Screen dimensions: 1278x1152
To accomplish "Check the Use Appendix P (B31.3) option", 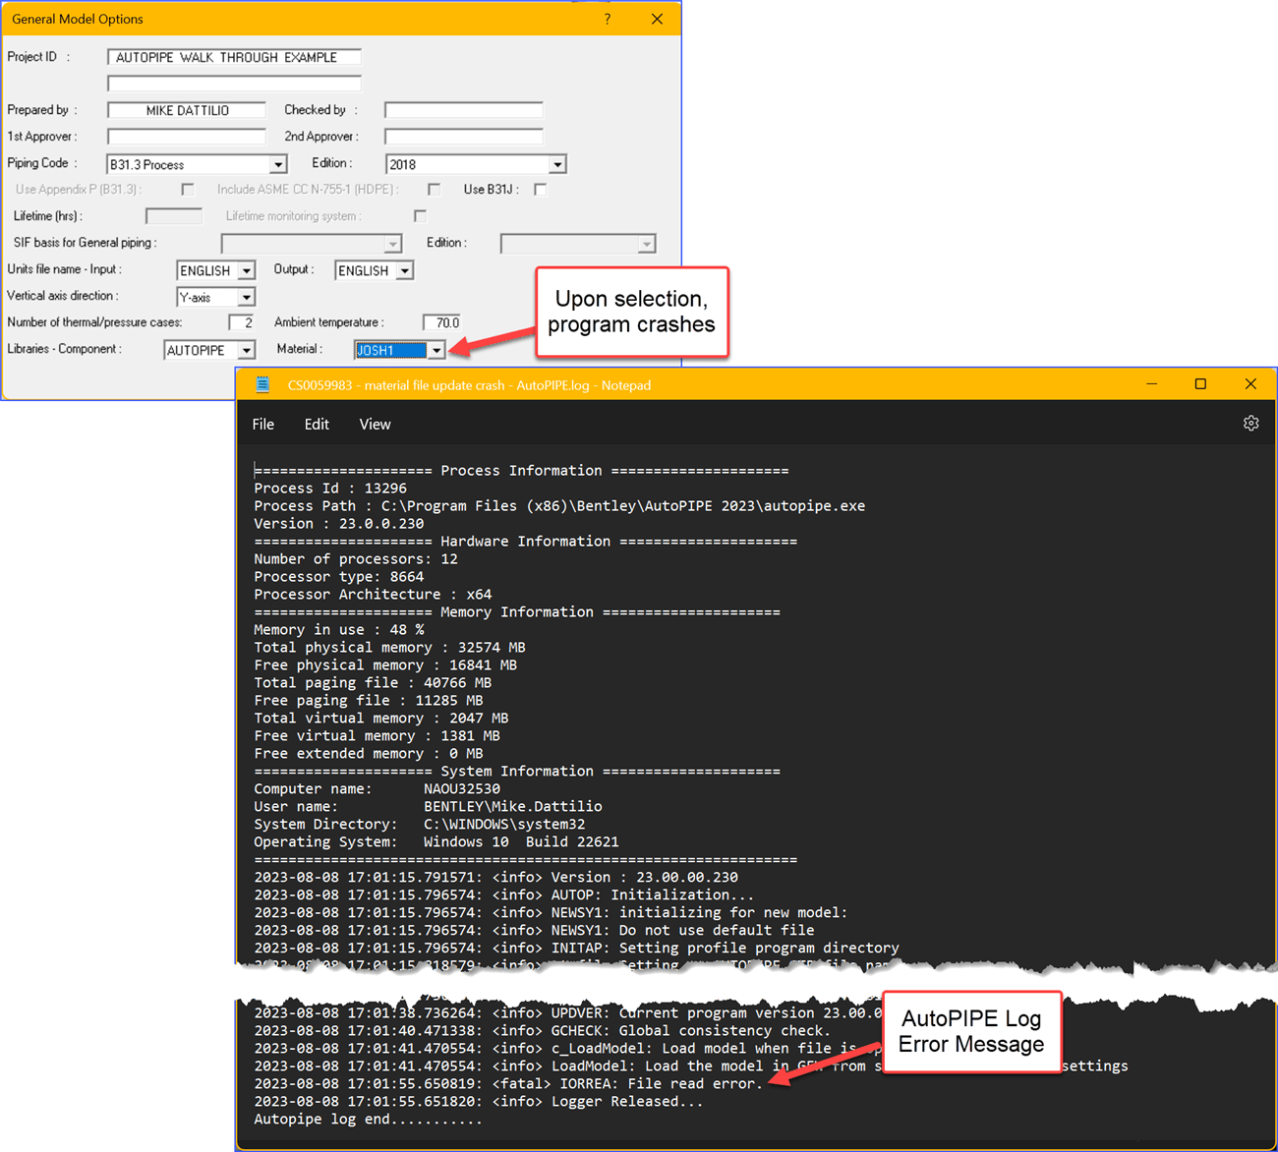I will [188, 189].
